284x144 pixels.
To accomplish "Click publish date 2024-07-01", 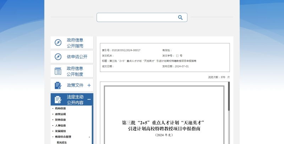I will coord(182,66).
